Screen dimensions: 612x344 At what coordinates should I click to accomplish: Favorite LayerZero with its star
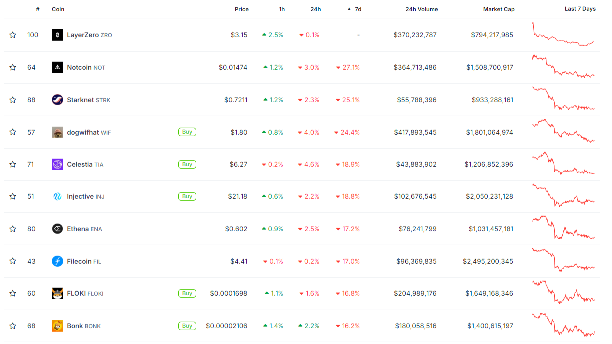(x=13, y=35)
